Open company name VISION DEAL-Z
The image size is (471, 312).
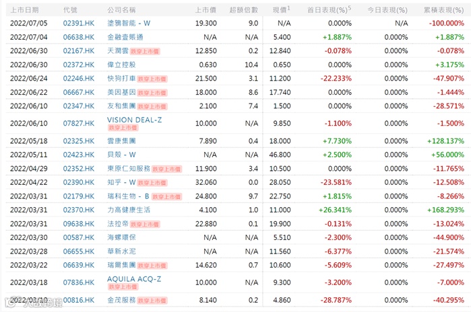(134, 120)
